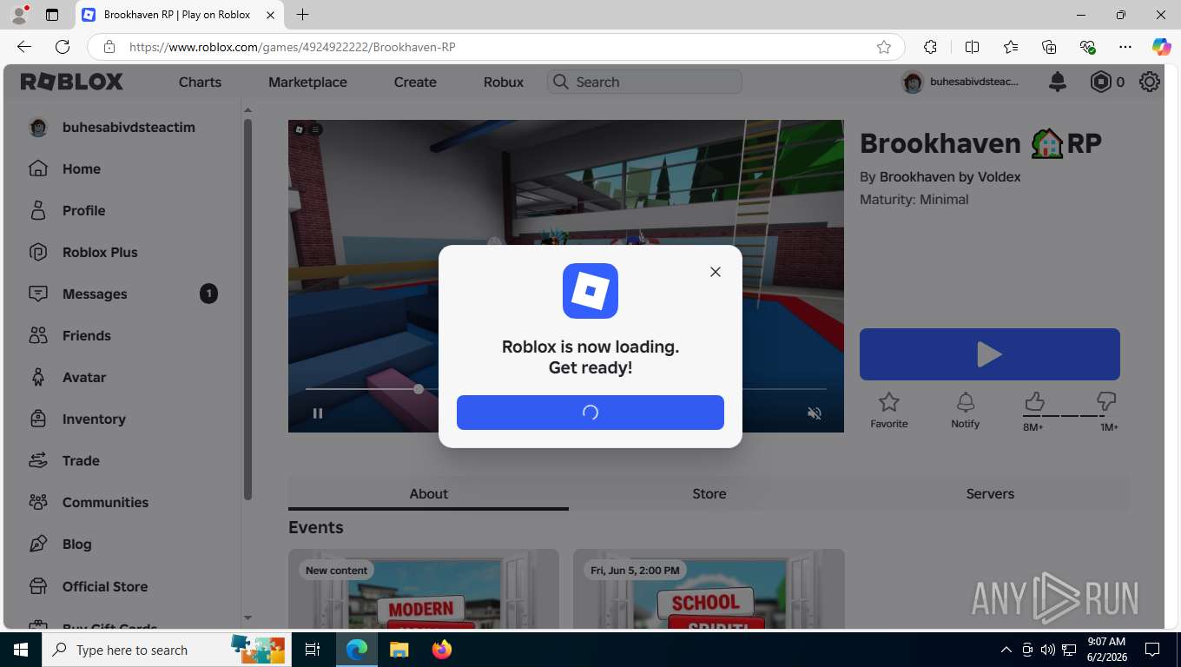1181x667 pixels.
Task: Open File Explorer from taskbar
Action: 399,650
